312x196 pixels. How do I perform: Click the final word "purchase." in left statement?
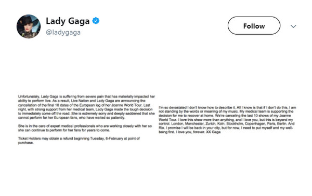pyautogui.click(x=25, y=143)
